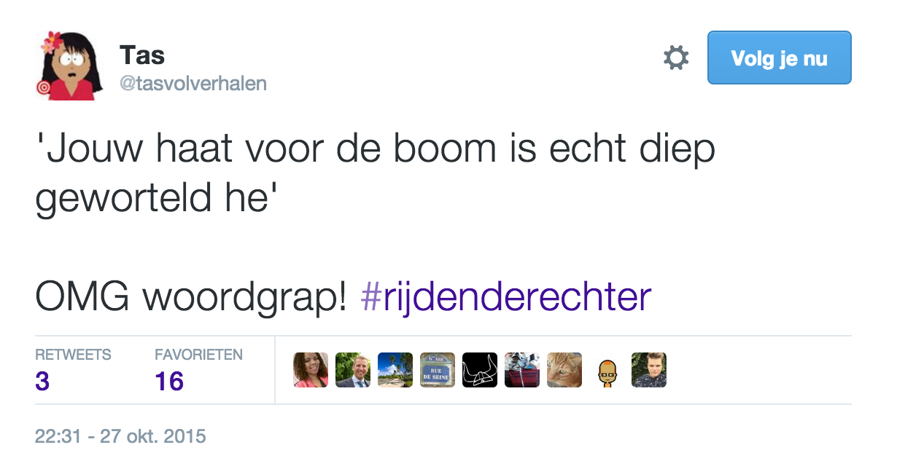The width and height of the screenshot is (897, 469).
Task: Open Tas's cartoon profile avatar
Action: point(69,65)
